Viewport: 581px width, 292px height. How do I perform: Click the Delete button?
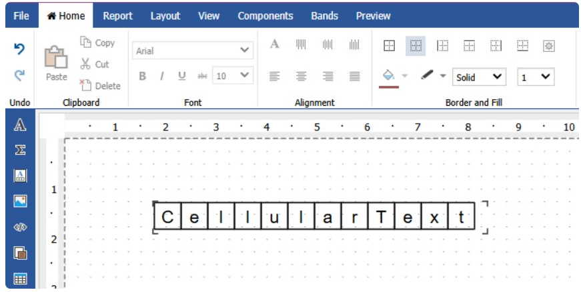point(100,86)
